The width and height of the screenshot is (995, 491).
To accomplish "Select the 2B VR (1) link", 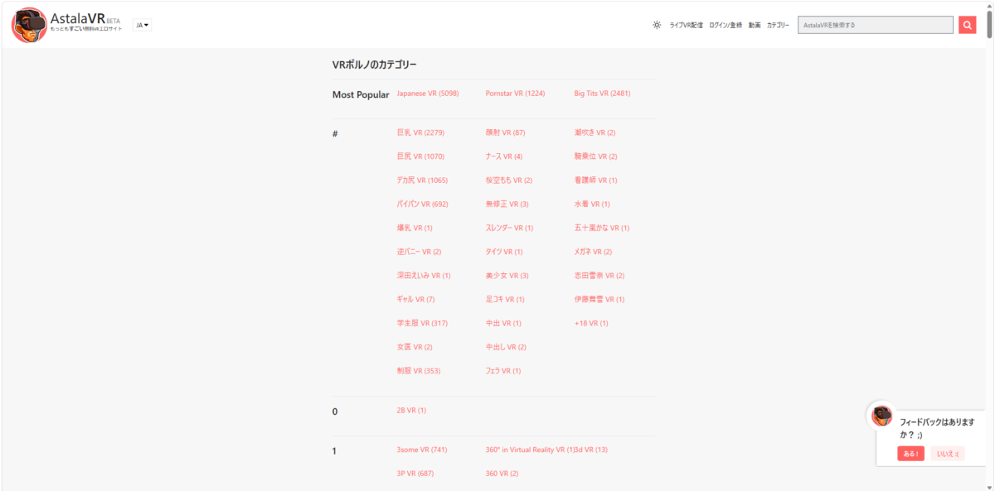I will coord(411,411).
